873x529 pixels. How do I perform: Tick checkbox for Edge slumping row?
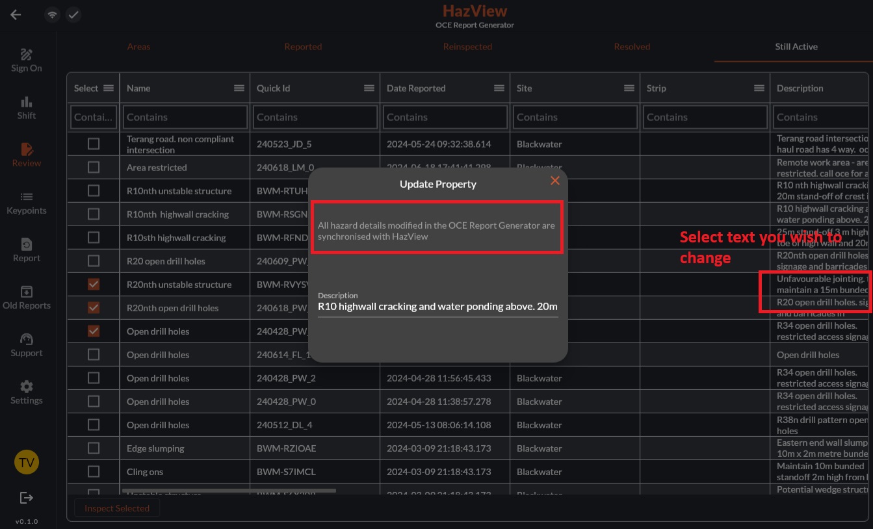(94, 448)
